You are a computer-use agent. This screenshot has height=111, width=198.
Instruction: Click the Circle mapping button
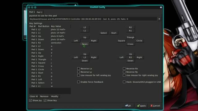pyautogui.click(x=139, y=41)
